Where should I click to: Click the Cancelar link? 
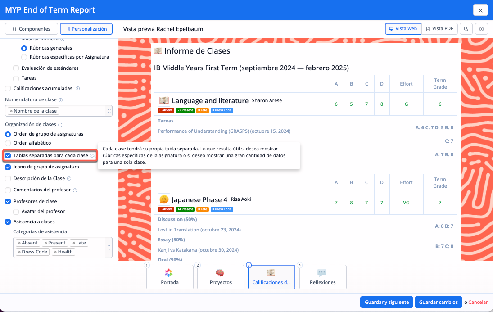478,302
